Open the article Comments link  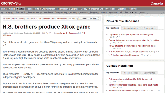point(57,33)
